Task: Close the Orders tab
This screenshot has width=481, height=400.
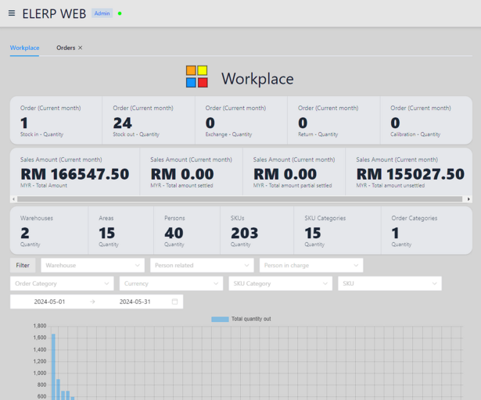Action: coord(80,48)
